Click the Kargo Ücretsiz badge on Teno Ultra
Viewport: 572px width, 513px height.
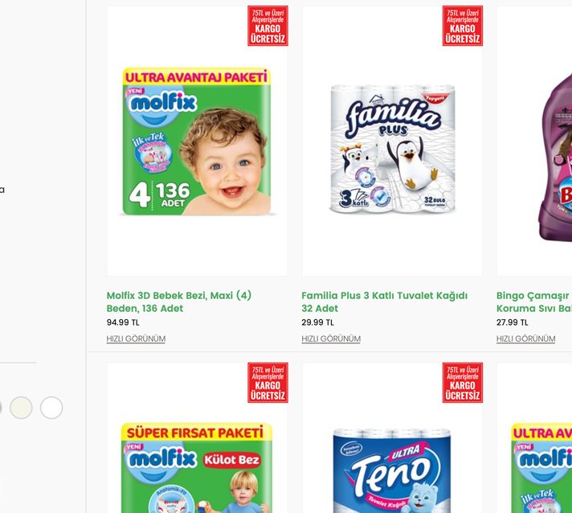pos(463,383)
